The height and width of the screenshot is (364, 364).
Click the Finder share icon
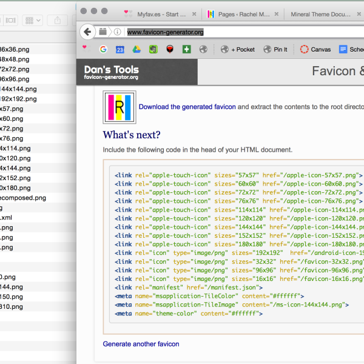[58, 21]
